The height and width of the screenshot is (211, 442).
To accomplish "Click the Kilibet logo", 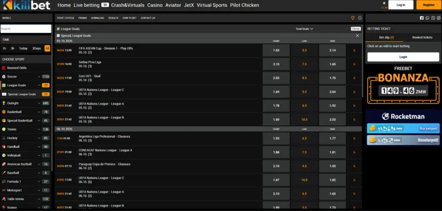I will click(x=26, y=5).
